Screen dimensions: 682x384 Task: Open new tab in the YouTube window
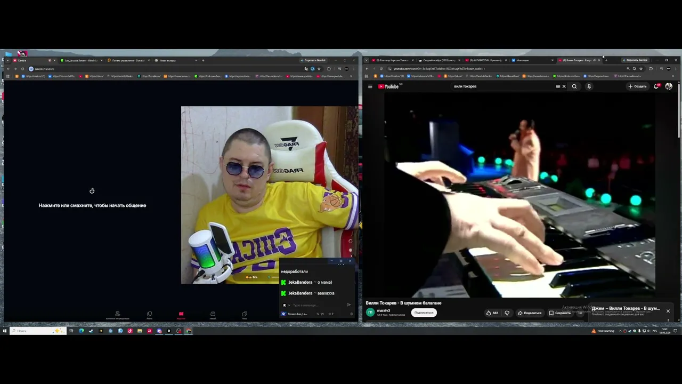pyautogui.click(x=606, y=60)
